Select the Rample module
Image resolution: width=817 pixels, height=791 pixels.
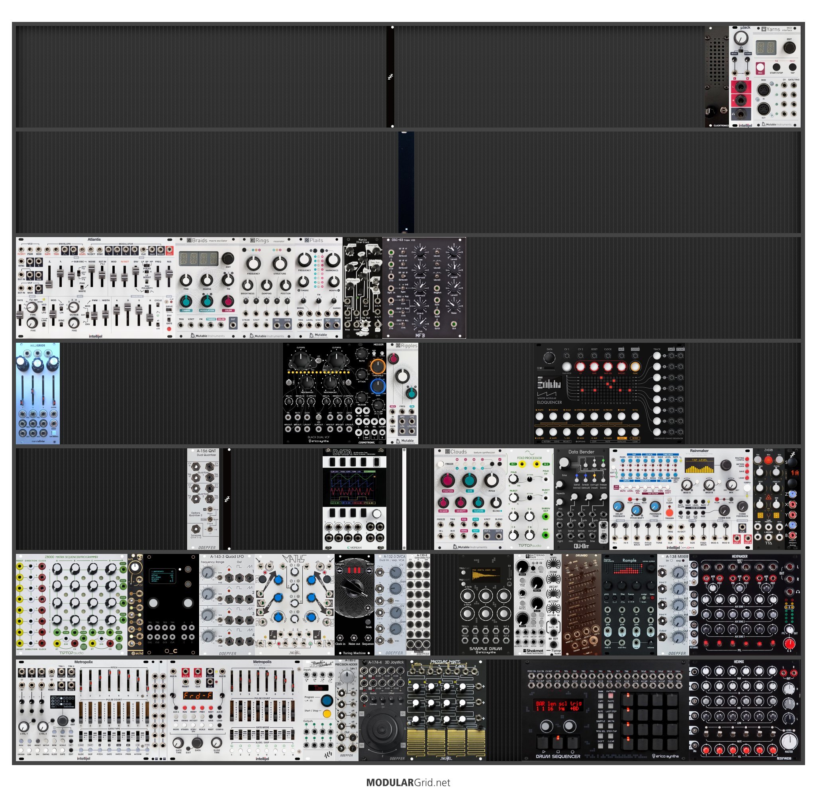tap(629, 604)
